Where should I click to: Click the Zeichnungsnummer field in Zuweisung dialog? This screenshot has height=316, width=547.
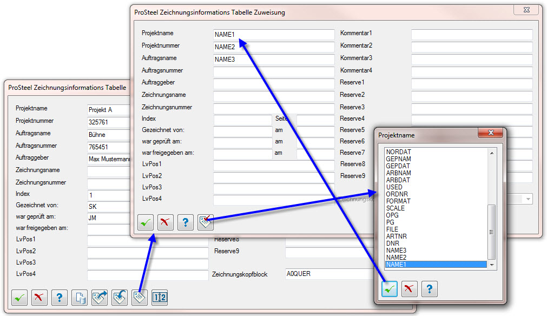coord(274,108)
